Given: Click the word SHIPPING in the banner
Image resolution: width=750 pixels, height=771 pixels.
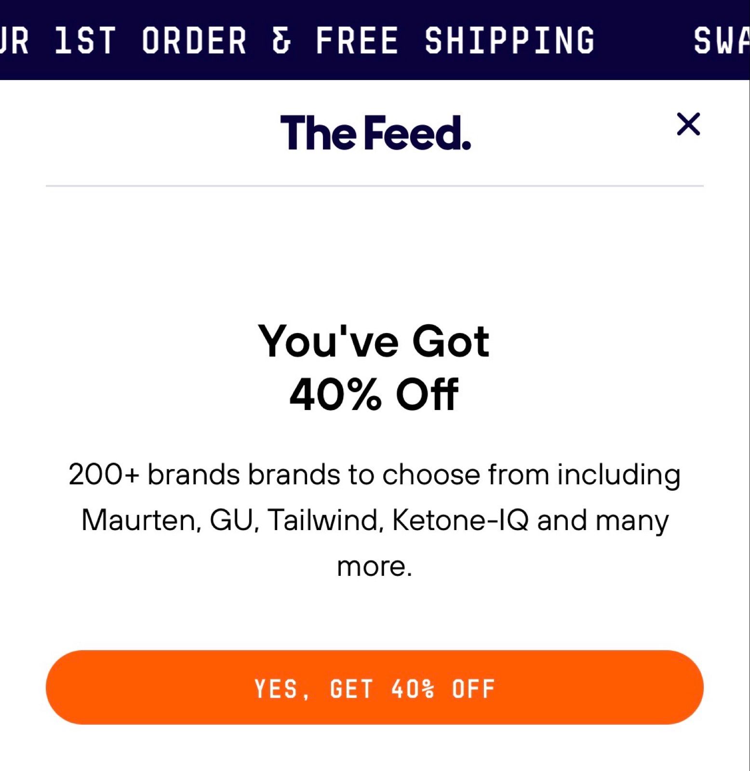Looking at the screenshot, I should pos(509,40).
